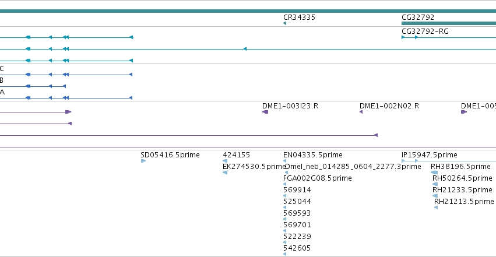Click the FGA002G08.5prime label
496x257 pixels.
point(317,178)
